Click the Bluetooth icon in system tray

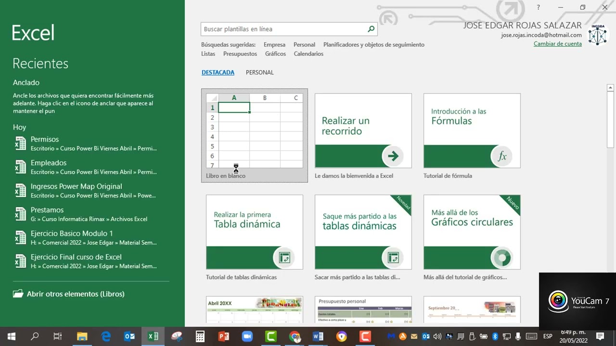click(x=495, y=336)
